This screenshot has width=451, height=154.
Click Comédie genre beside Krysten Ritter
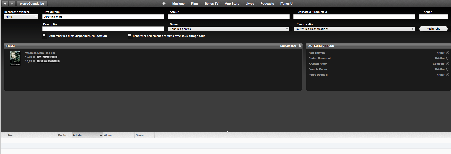(439, 64)
